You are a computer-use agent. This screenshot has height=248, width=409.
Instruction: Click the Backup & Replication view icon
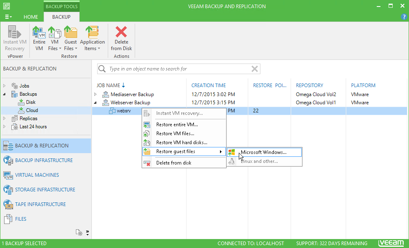(8, 146)
